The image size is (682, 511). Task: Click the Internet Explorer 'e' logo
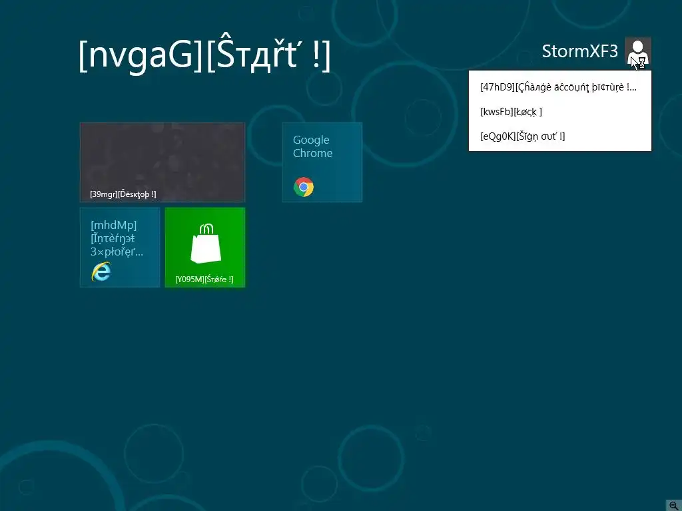tap(101, 271)
